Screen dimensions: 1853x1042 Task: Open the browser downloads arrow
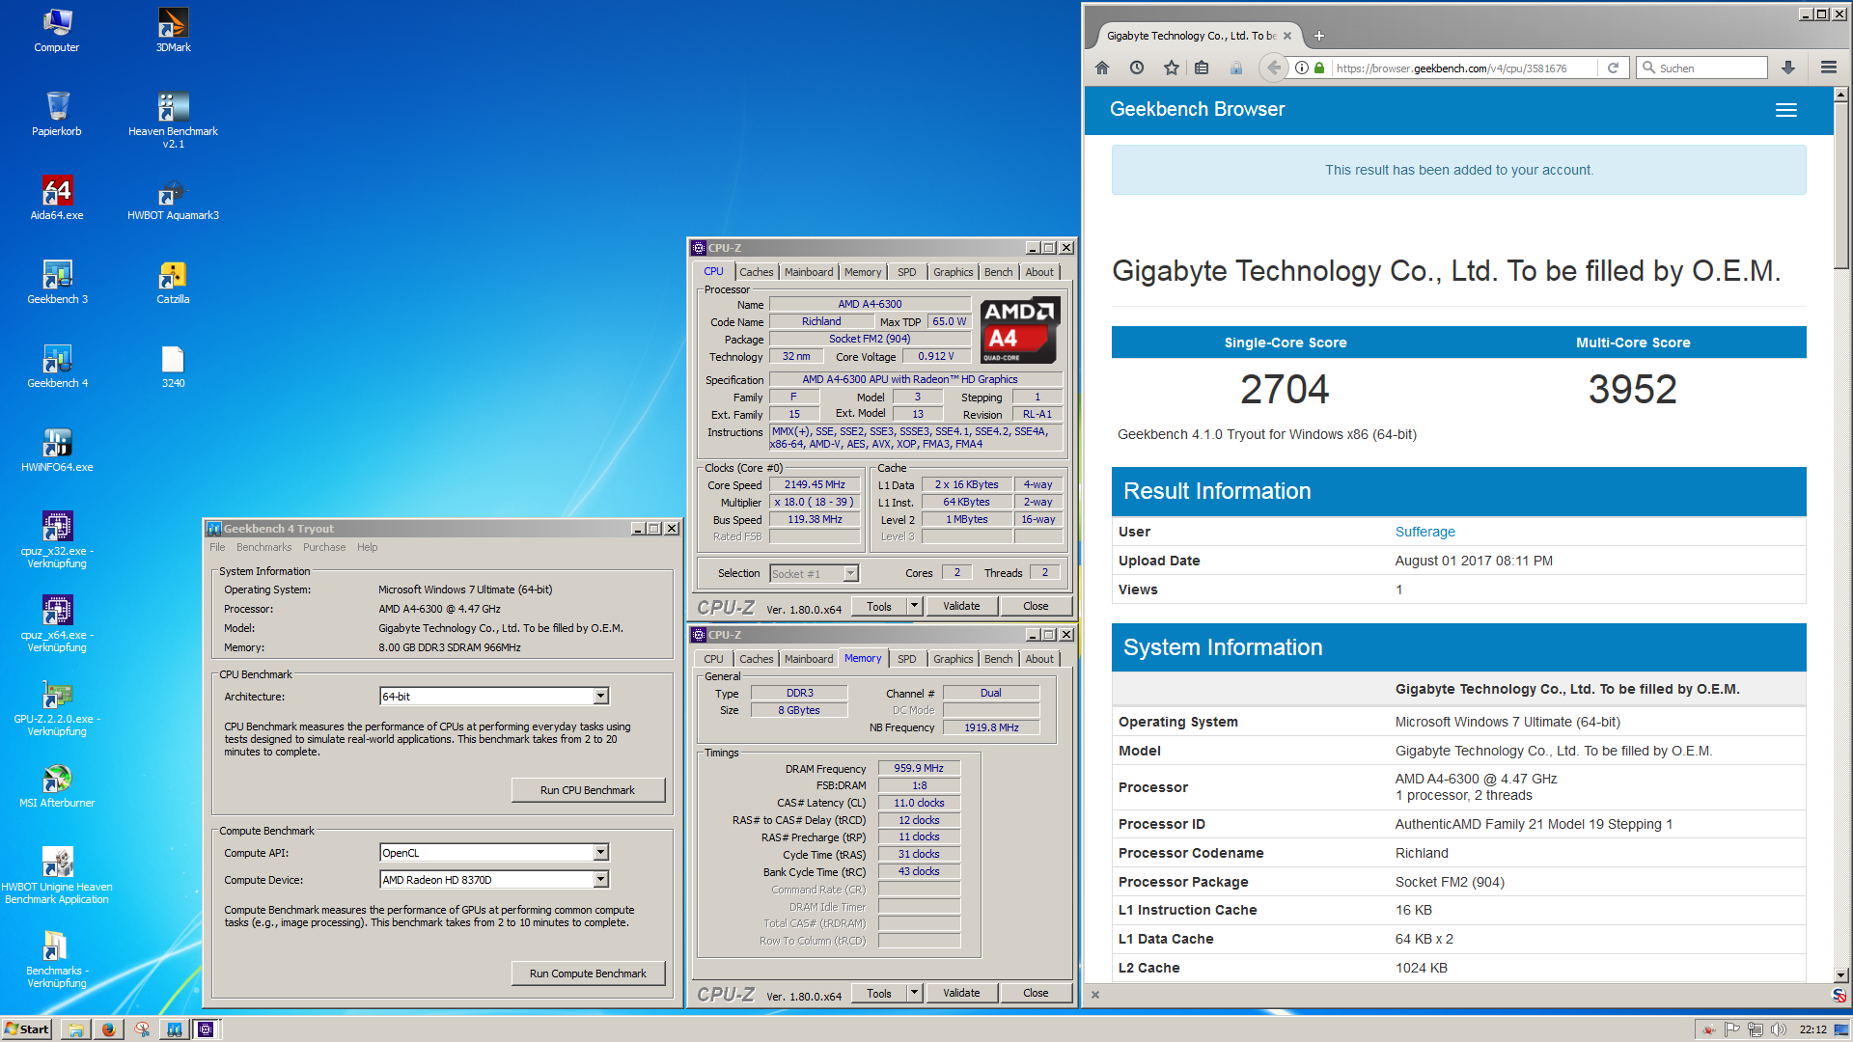(x=1788, y=68)
